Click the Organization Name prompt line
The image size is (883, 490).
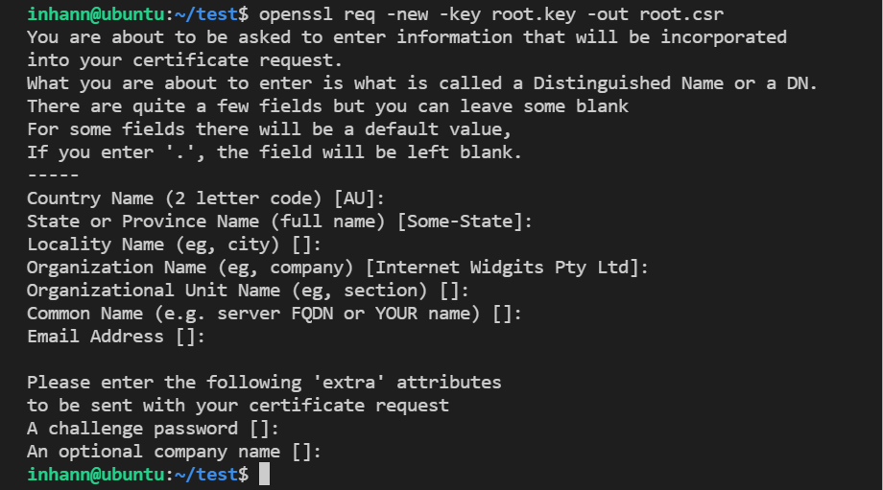pyautogui.click(x=337, y=268)
